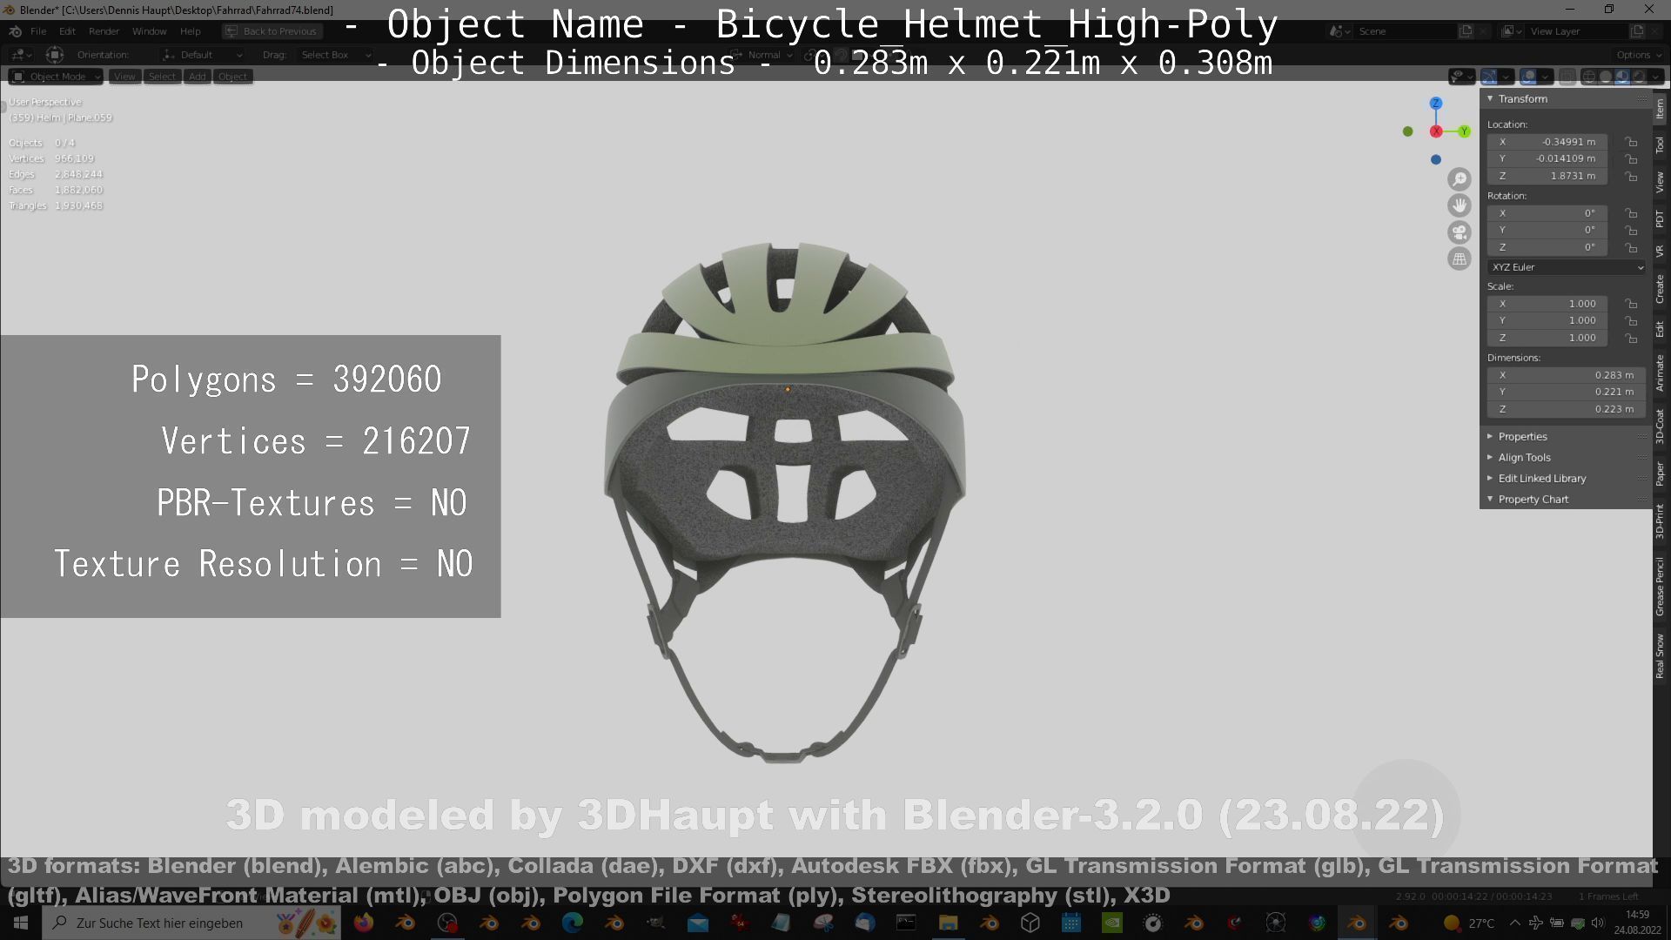Toggle lock on Rotation X
This screenshot has height=940, width=1671.
tap(1632, 213)
